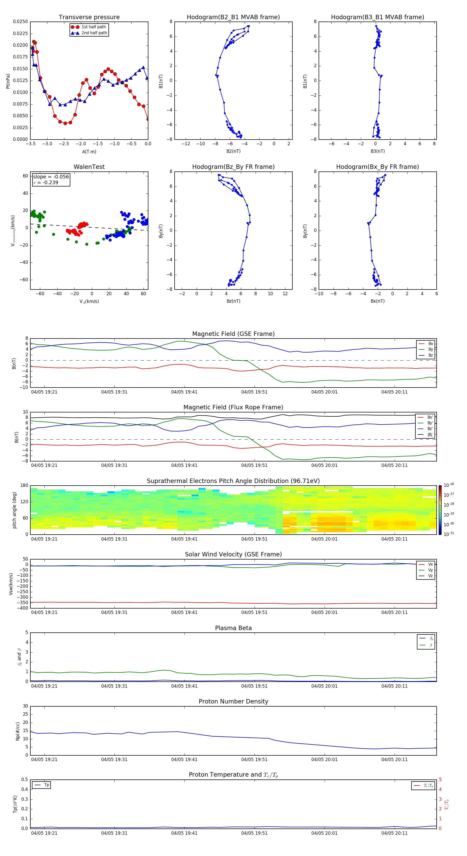Click the 'Vy' legend entry
Screen dimensions: 467x856
[426, 570]
